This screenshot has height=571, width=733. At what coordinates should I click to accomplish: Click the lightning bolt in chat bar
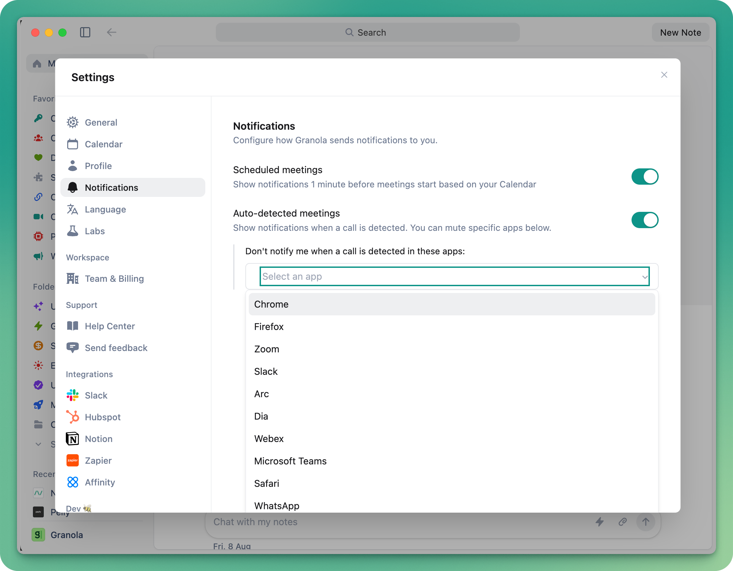(x=600, y=522)
